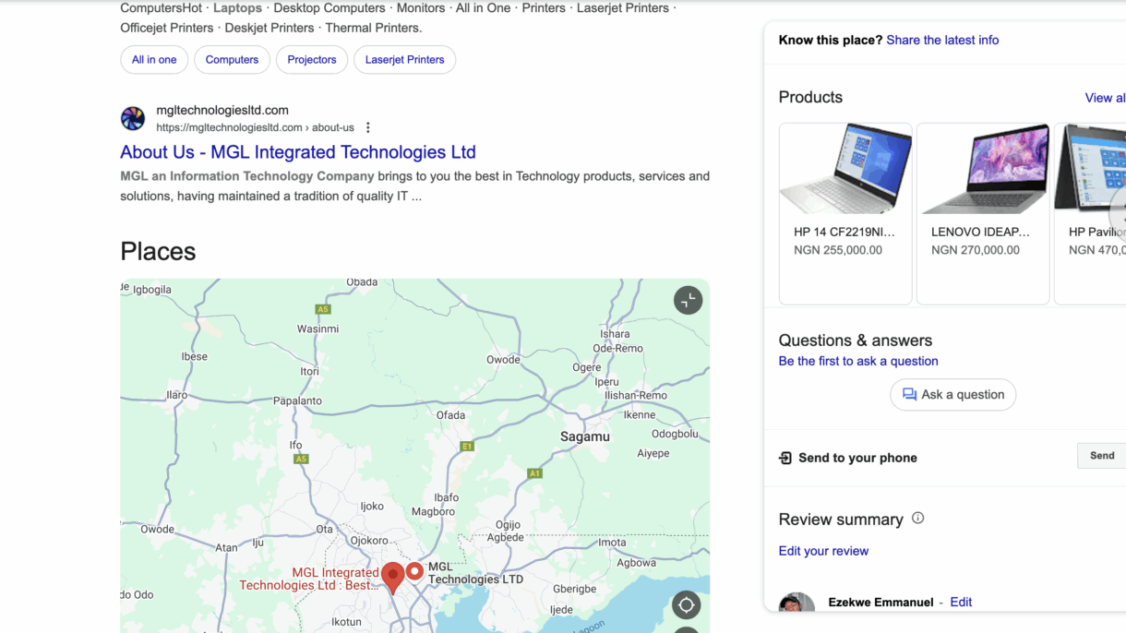The height and width of the screenshot is (633, 1126).
Task: Select the Laserjet Printers filter chip
Action: 404,60
